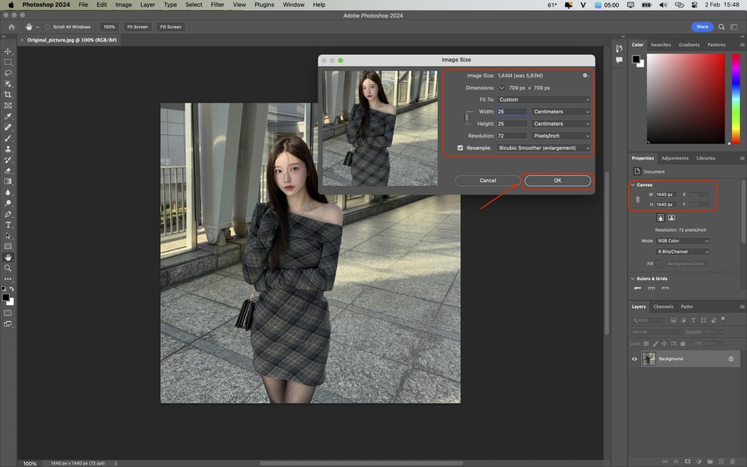Viewport: 747px width, 467px height.
Task: Select the Eyedropper tool
Action: (8, 117)
